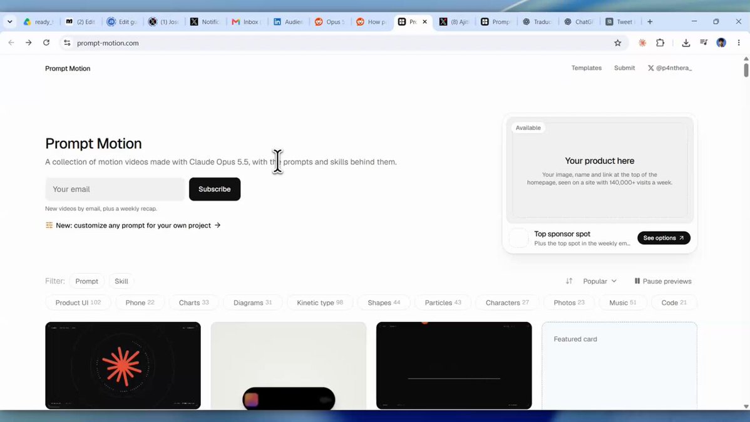Image resolution: width=750 pixels, height=422 pixels.
Task: Switch to the Gmail Inbox tab
Action: pyautogui.click(x=246, y=21)
